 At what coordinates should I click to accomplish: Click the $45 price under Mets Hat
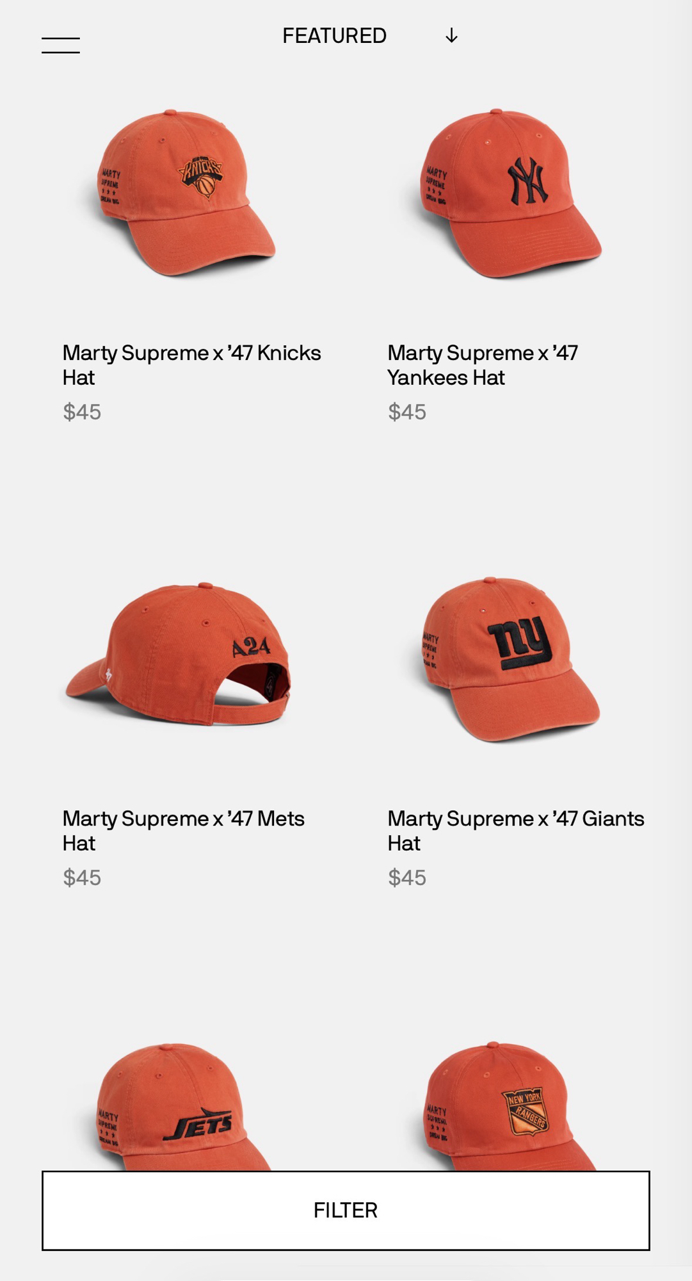tap(82, 877)
